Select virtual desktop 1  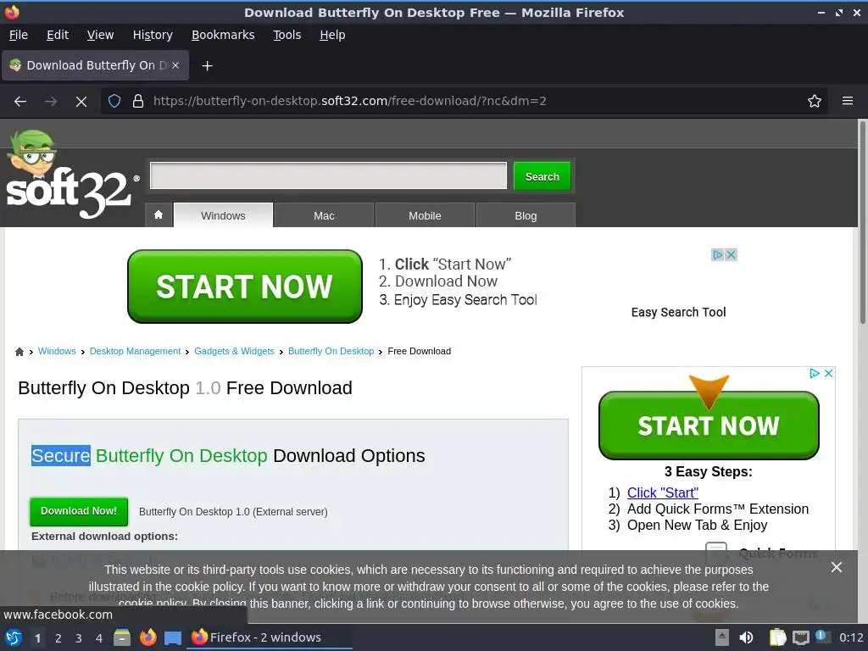pos(37,638)
